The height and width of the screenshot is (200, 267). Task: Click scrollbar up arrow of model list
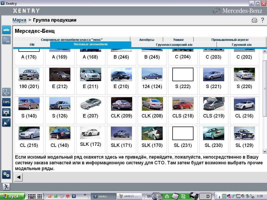point(265,51)
